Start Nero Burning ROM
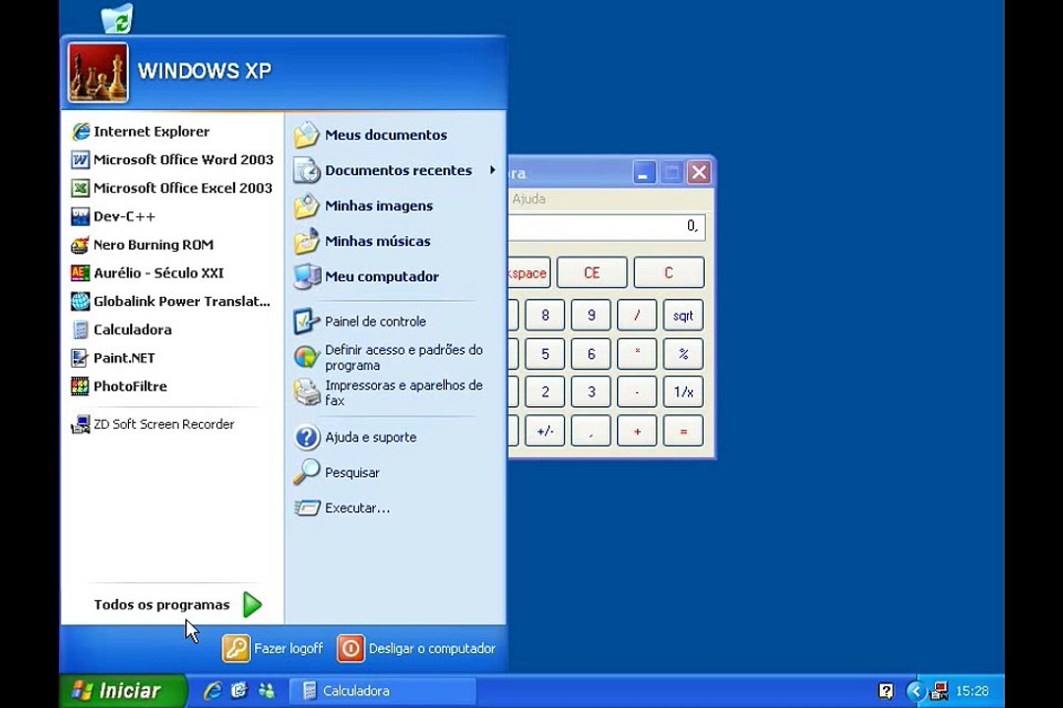The image size is (1063, 708). (x=143, y=245)
